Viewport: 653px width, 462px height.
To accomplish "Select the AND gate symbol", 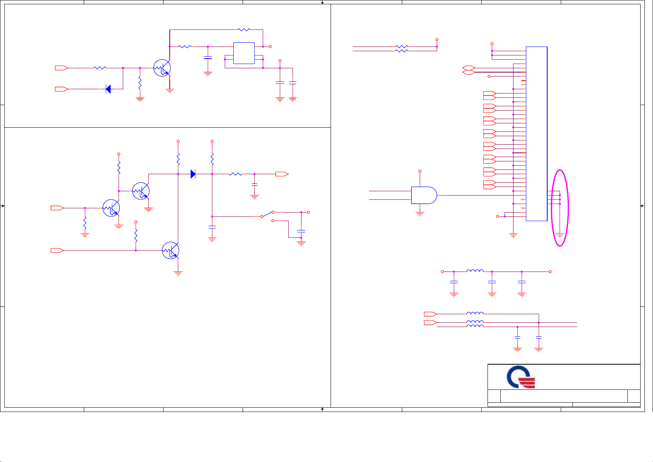I will pyautogui.click(x=424, y=195).
